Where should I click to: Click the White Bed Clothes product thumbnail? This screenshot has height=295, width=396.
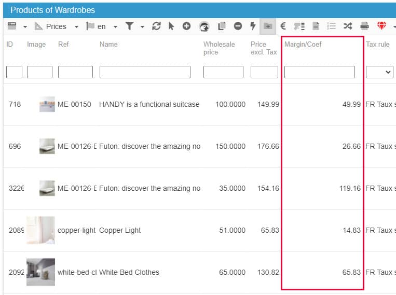[x=41, y=272]
